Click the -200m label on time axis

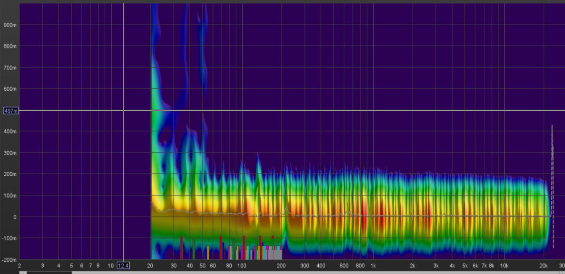pos(9,259)
